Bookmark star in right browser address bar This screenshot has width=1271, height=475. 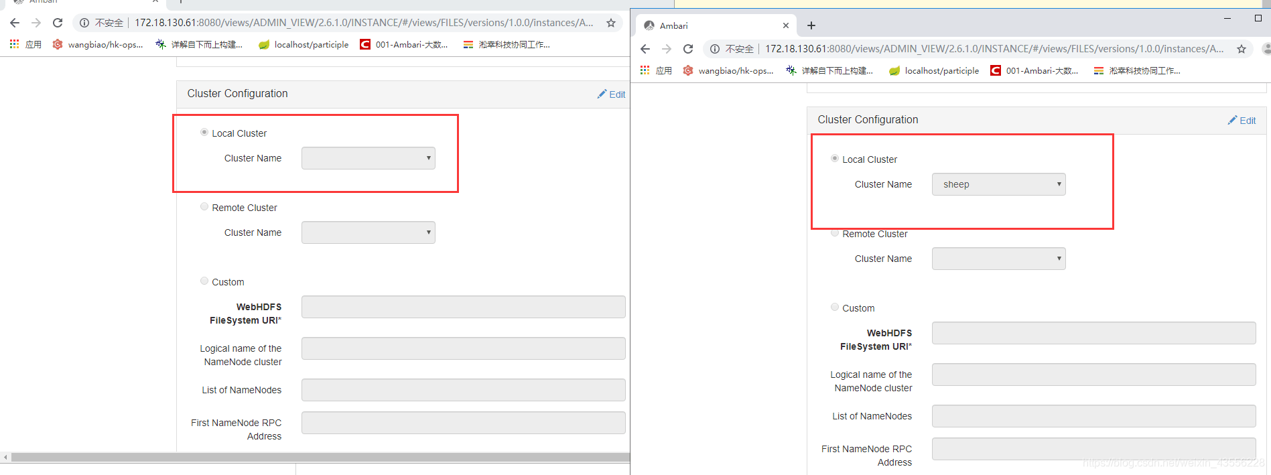tap(1242, 49)
